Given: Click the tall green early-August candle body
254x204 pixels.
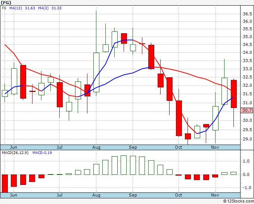Looking at the screenshot, I should click(96, 72).
